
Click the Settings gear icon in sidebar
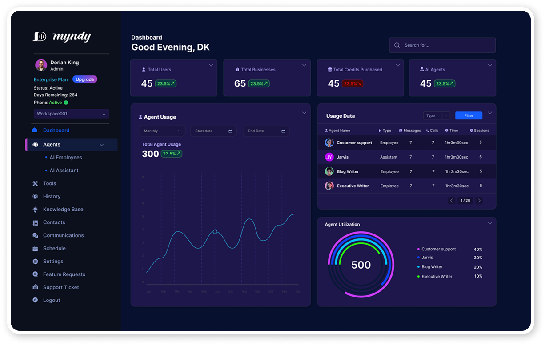(35, 262)
